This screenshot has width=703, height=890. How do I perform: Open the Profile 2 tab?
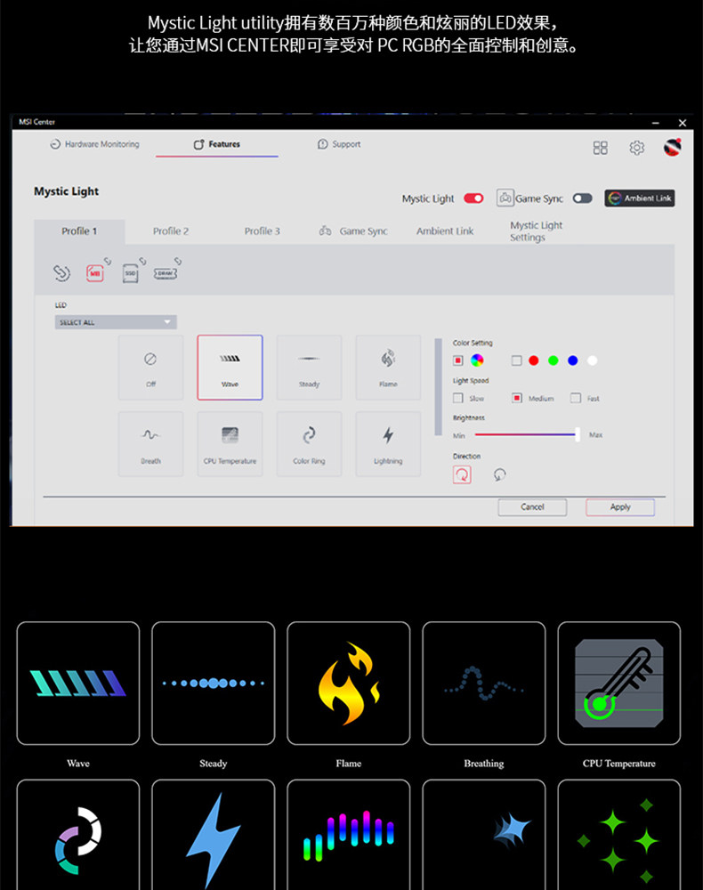pos(170,231)
